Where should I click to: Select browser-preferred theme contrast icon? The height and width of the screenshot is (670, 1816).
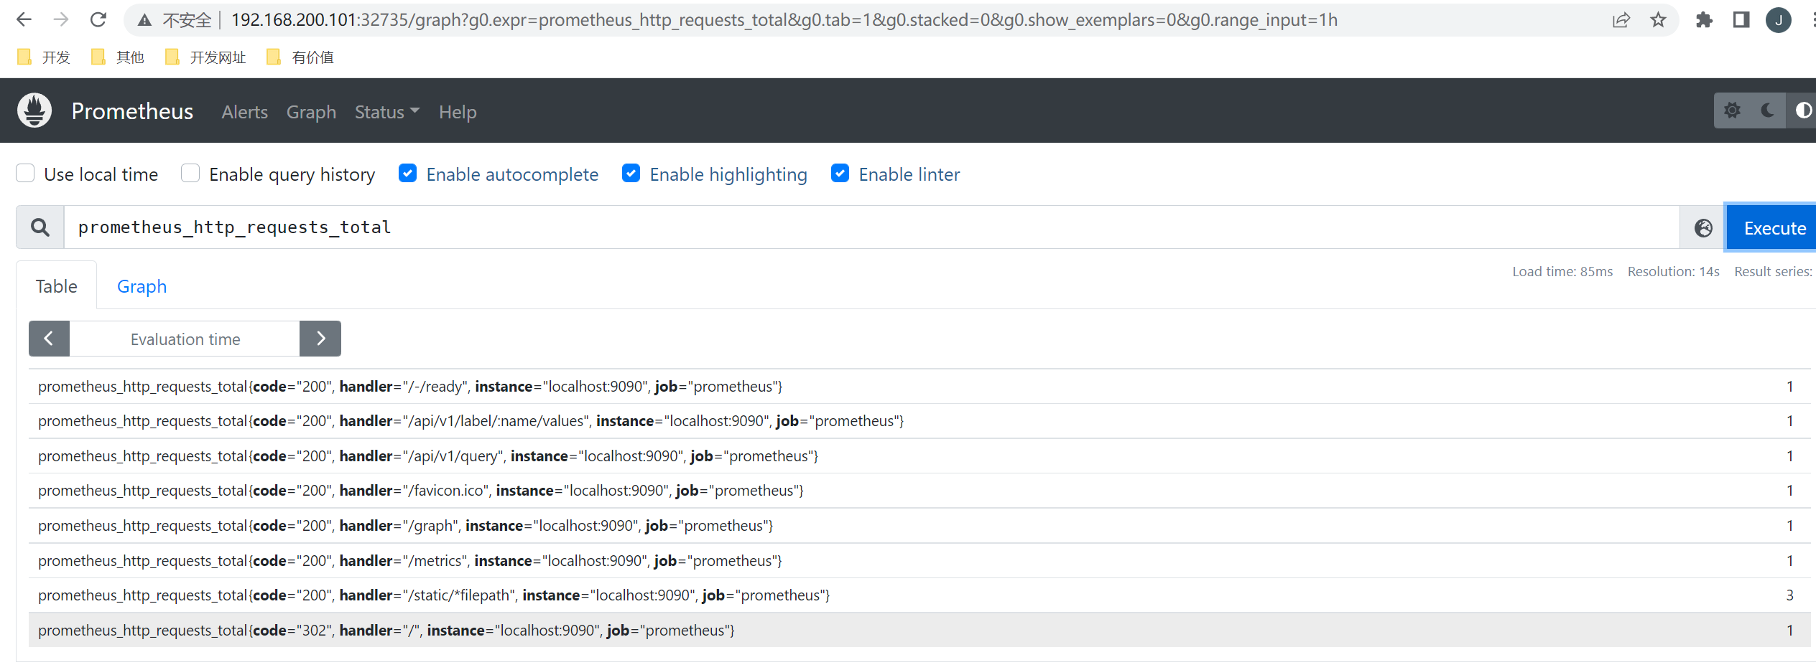click(1802, 110)
